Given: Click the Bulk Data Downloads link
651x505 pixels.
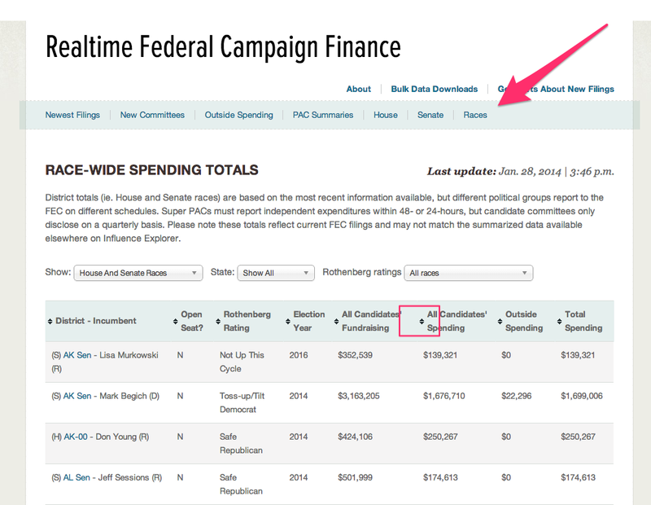Looking at the screenshot, I should coord(434,89).
